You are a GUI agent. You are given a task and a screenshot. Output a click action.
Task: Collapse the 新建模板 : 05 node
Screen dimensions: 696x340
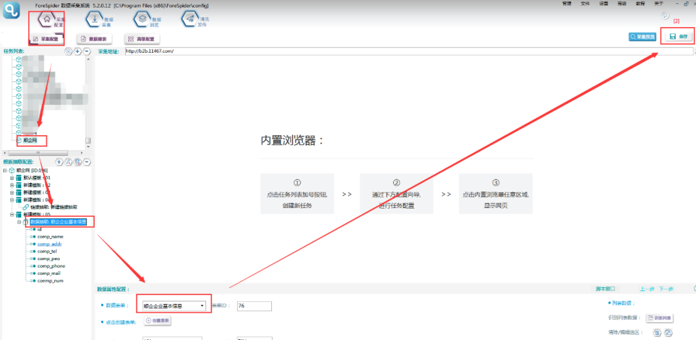point(12,214)
